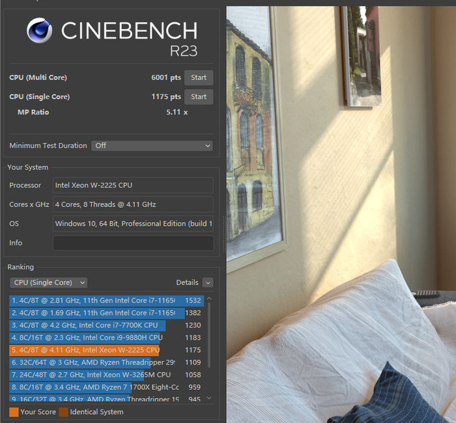
Task: Click into the Info text field
Action: coord(133,243)
